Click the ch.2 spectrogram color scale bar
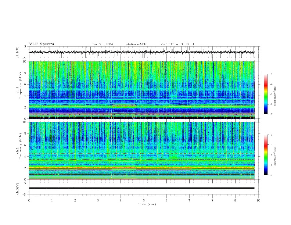 [x=266, y=155]
